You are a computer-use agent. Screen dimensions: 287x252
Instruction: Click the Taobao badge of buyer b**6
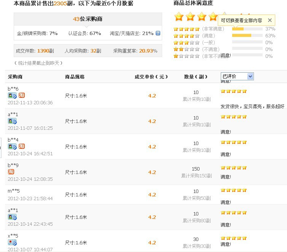click(22, 95)
